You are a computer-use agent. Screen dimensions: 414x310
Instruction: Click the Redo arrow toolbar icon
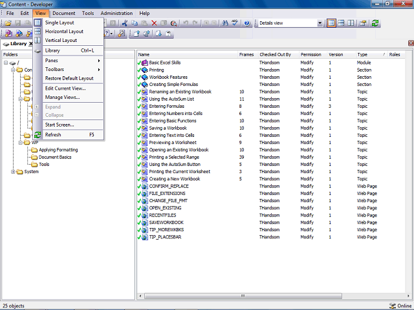tap(195, 23)
